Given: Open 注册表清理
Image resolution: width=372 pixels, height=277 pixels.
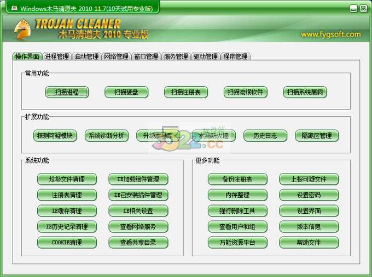Looking at the screenshot, I should (x=67, y=195).
